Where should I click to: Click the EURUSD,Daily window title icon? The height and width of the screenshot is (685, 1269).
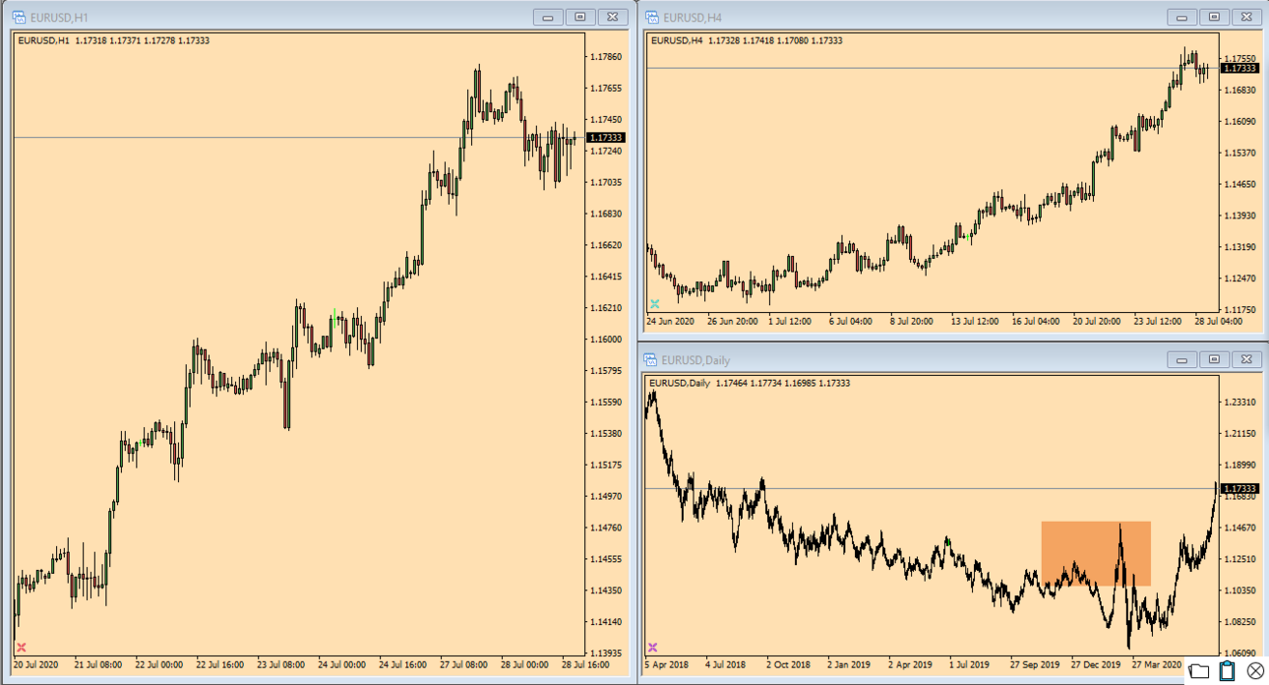651,359
